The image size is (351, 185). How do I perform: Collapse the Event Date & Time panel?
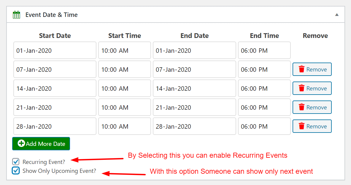pos(337,14)
